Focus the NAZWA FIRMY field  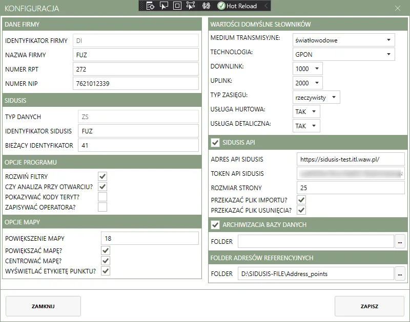click(136, 55)
